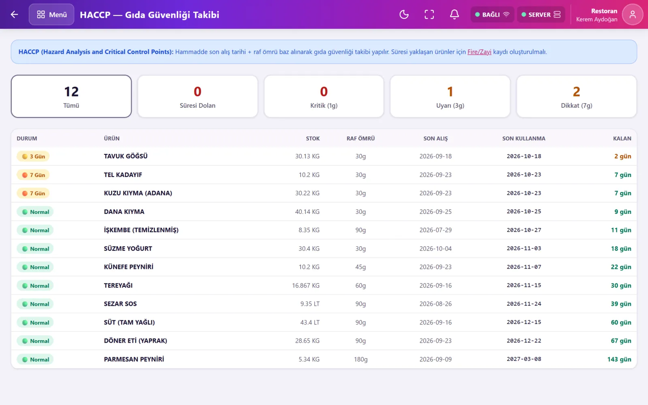Select the PARMESAN PEYNİRİ row
Screen dimensions: 648x405
324,359
